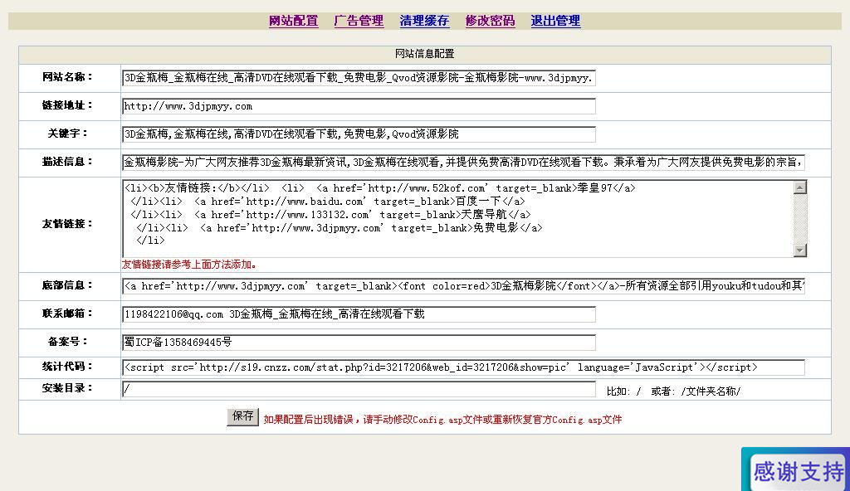The height and width of the screenshot is (491, 850).
Task: Focus the 底部信息 input field
Action: pos(463,285)
